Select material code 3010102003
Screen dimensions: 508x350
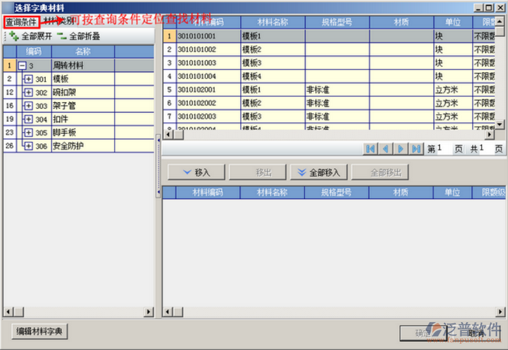197,117
